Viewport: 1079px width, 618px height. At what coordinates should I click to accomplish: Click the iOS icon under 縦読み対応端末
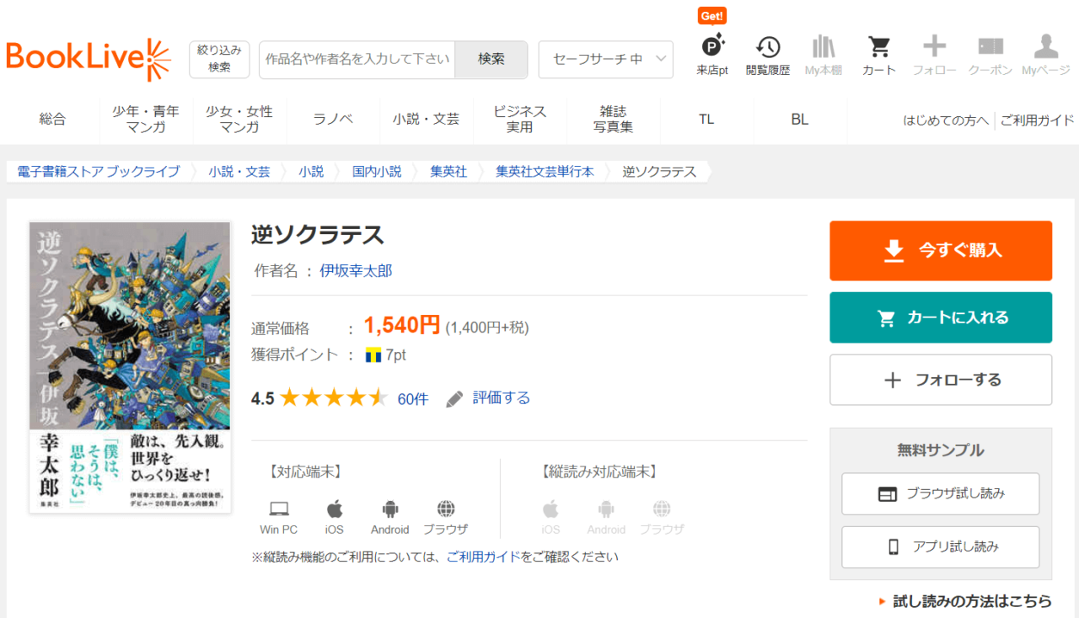550,509
